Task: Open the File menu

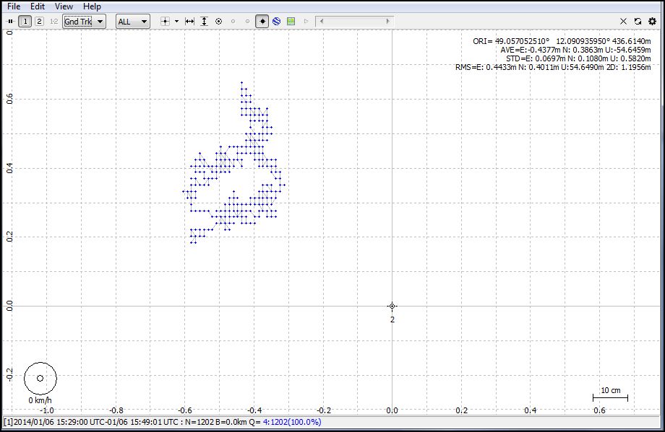Action: pyautogui.click(x=13, y=6)
